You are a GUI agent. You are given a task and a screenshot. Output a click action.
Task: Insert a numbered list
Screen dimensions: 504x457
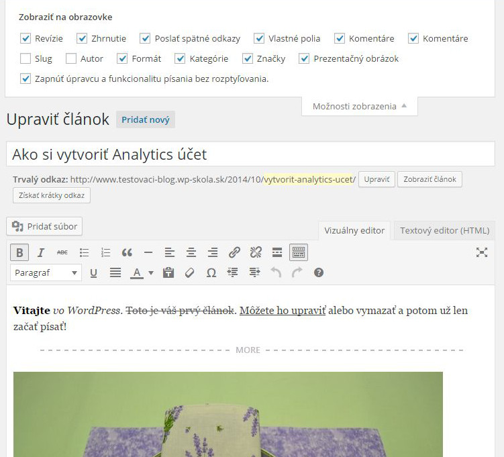click(x=105, y=252)
